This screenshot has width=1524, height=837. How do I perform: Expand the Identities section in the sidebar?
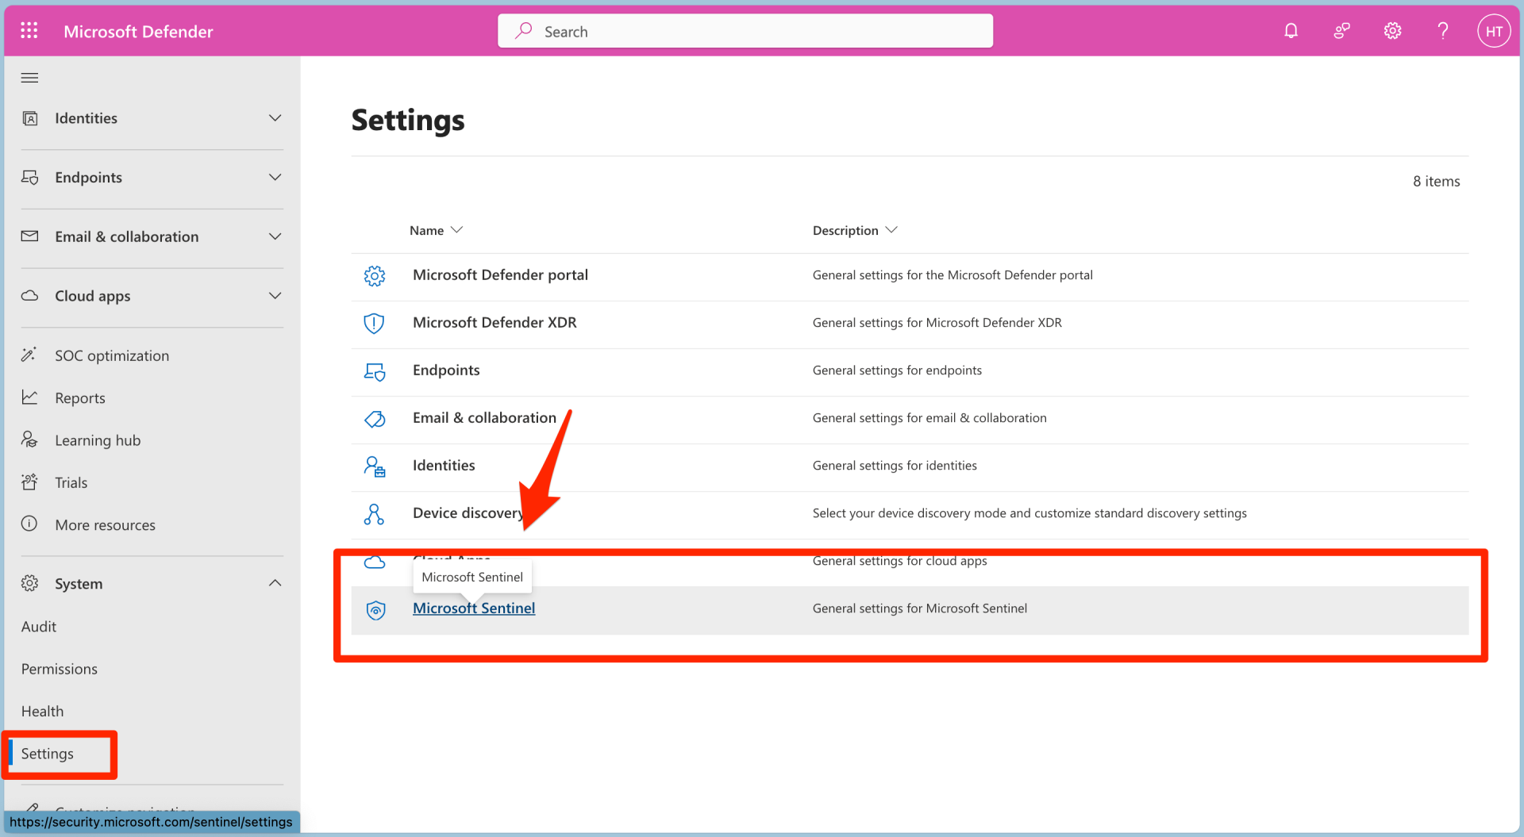click(275, 117)
